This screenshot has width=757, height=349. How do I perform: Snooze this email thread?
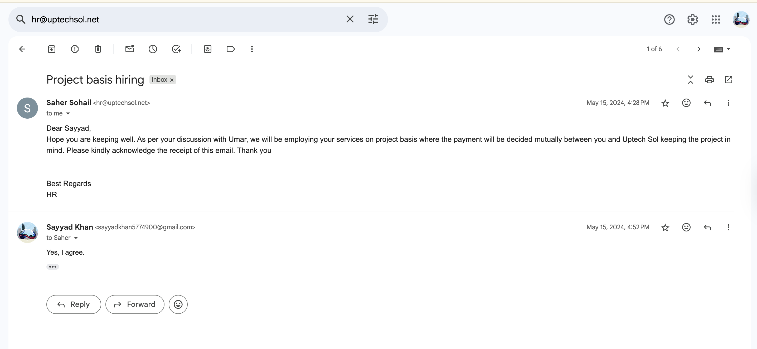click(153, 49)
